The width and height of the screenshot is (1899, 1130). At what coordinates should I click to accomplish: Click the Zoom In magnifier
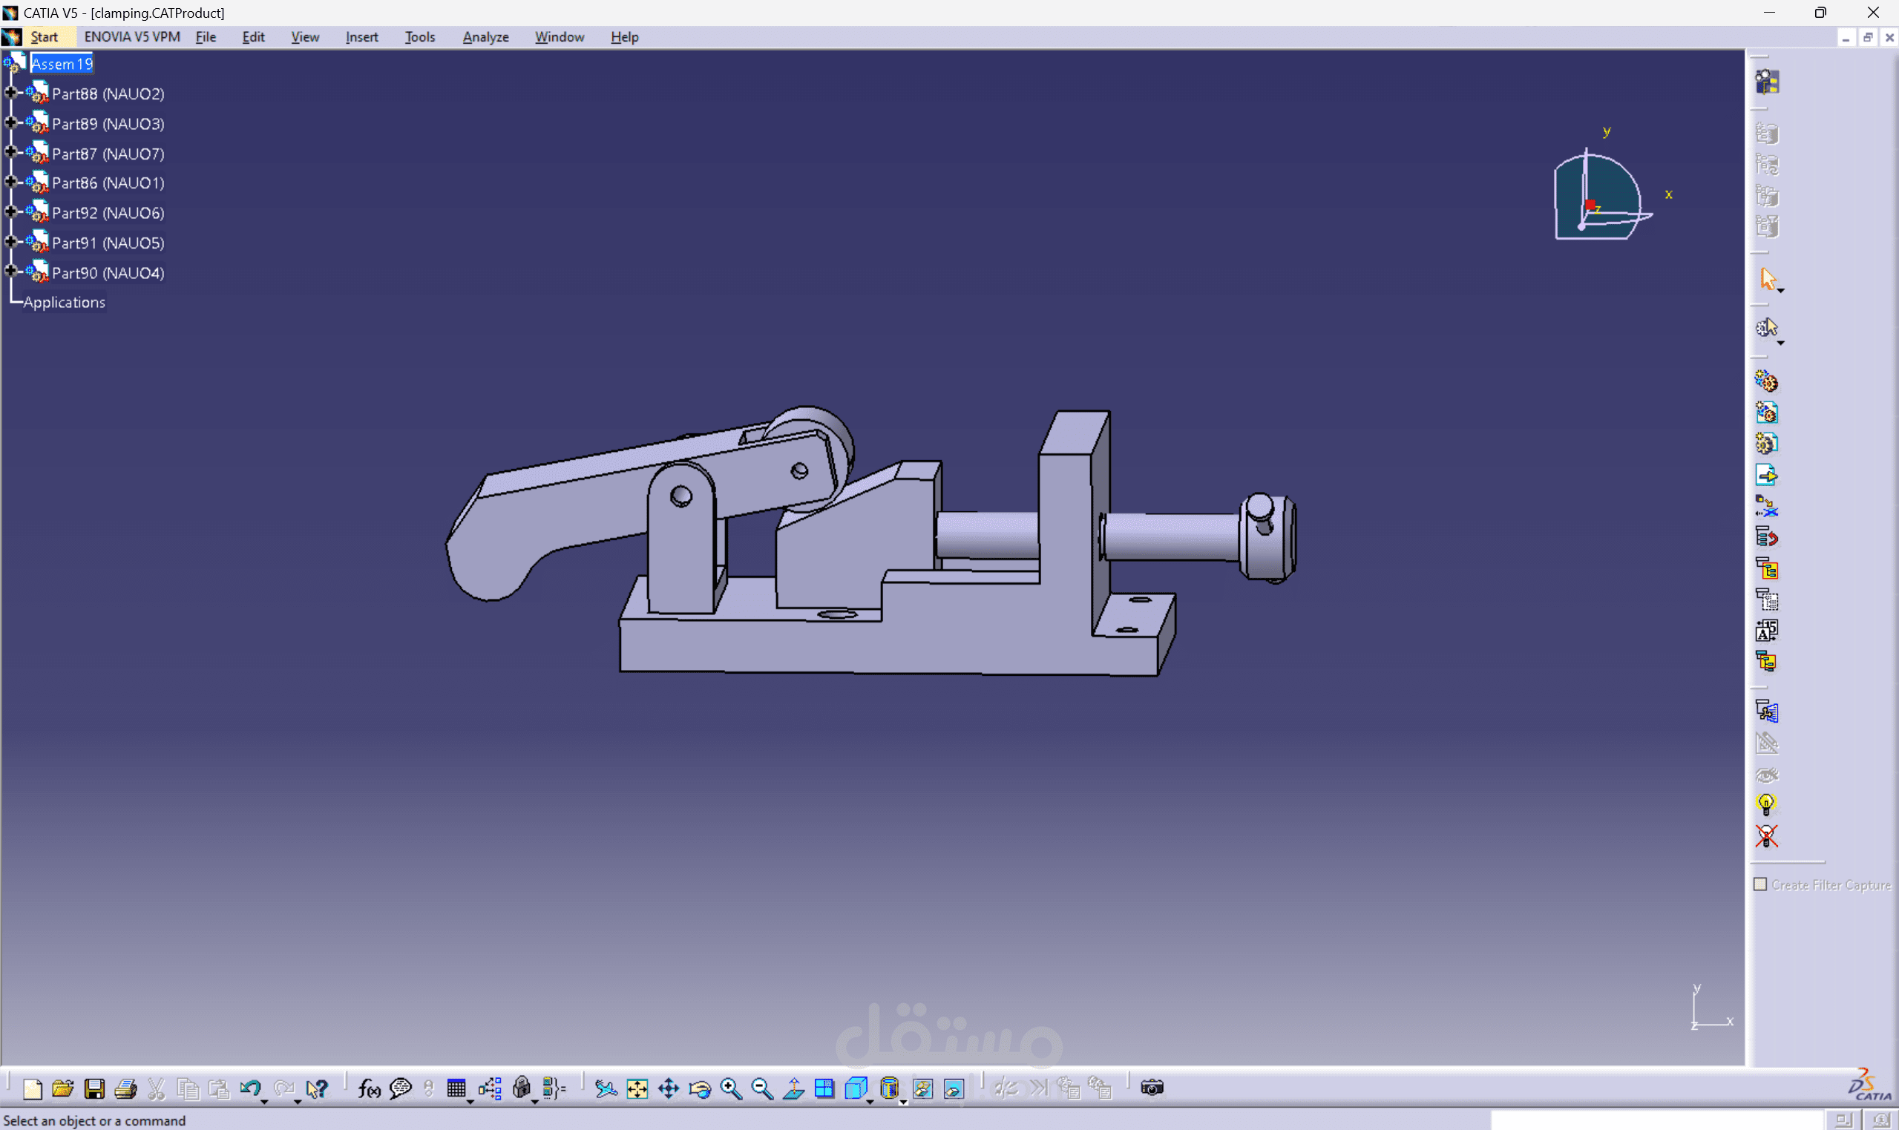pyautogui.click(x=730, y=1089)
